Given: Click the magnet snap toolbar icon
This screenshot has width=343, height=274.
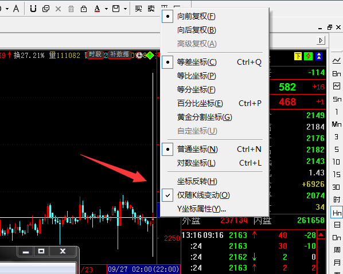Looking at the screenshot, I should tap(33, 9).
